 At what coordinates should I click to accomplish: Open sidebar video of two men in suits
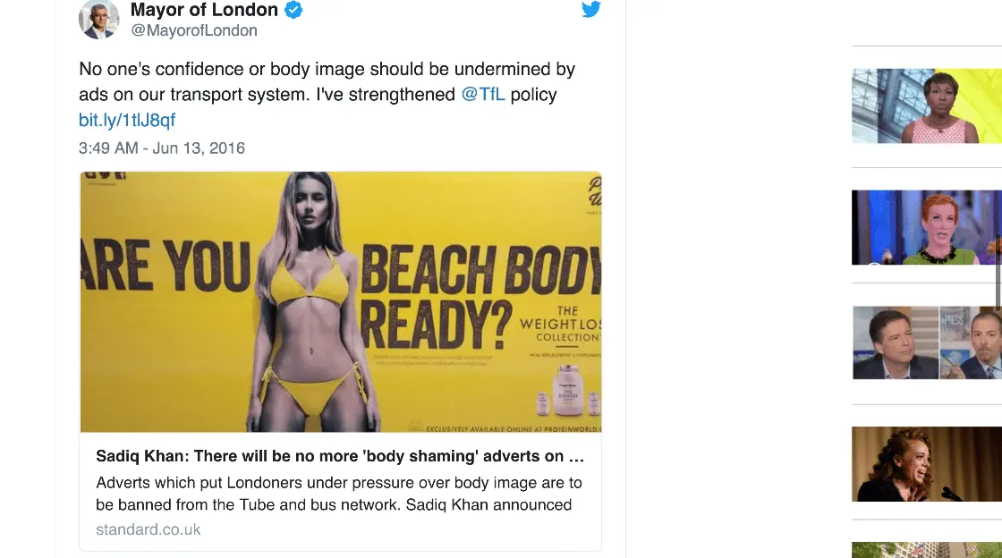927,342
